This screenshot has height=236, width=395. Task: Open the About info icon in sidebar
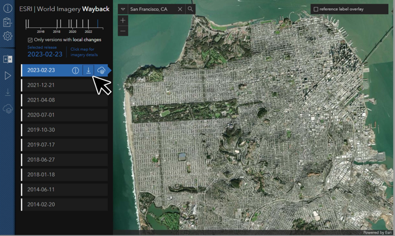7,8
